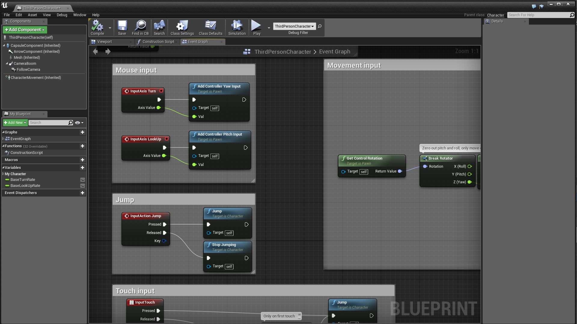This screenshot has height=324, width=577.
Task: Open Class Defaults
Action: pyautogui.click(x=210, y=27)
